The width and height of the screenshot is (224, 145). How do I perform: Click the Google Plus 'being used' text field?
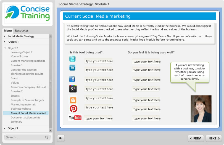tap(99, 89)
